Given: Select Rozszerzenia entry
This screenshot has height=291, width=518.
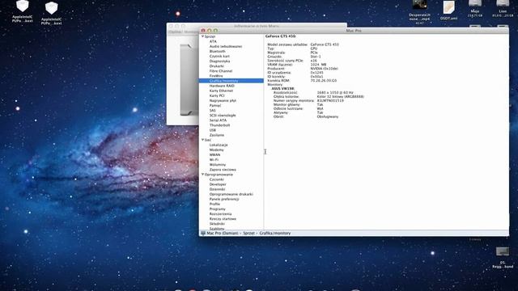Looking at the screenshot, I should click(220, 214).
